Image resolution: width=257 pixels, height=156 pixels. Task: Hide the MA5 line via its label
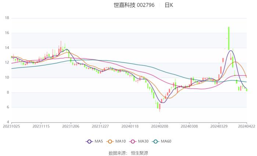click(x=99, y=141)
